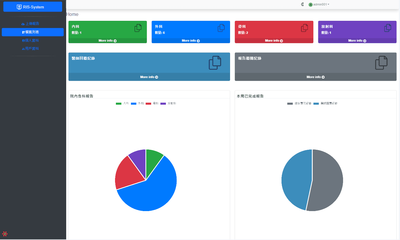This screenshot has width=400, height=240.
Task: Click the copy icon on 醫師回覆紀錄 card
Action: point(215,63)
